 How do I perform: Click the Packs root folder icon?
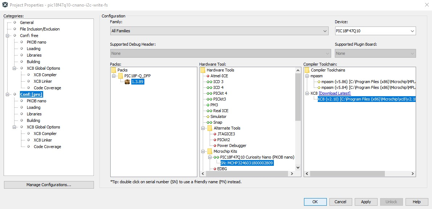(x=114, y=70)
